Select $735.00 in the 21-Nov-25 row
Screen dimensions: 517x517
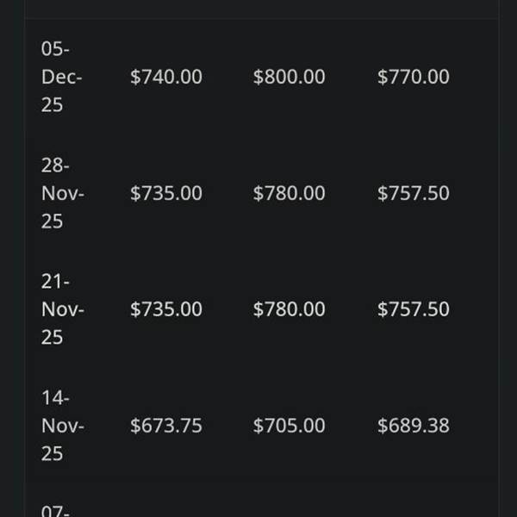click(166, 309)
